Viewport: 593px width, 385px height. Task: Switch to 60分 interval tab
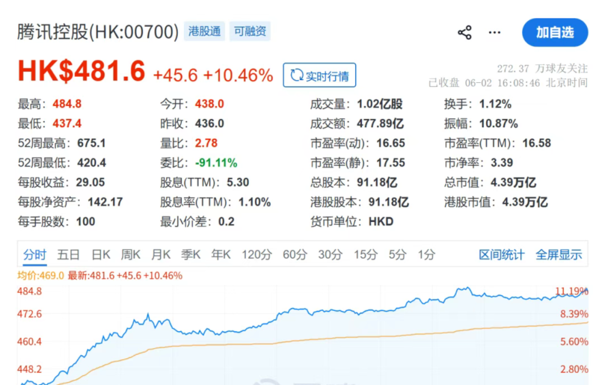click(x=295, y=254)
